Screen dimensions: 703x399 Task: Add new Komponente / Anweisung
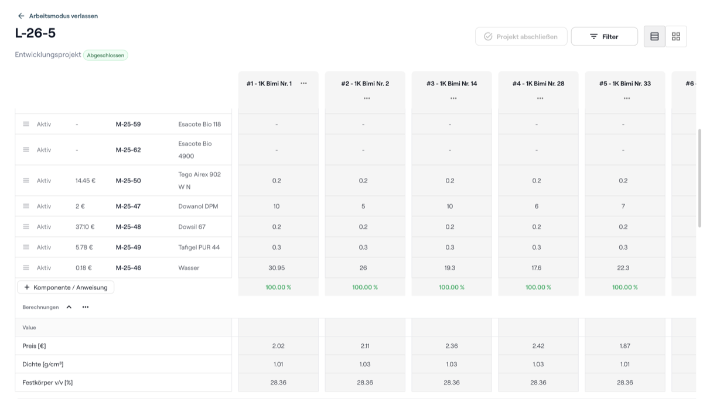pos(66,287)
